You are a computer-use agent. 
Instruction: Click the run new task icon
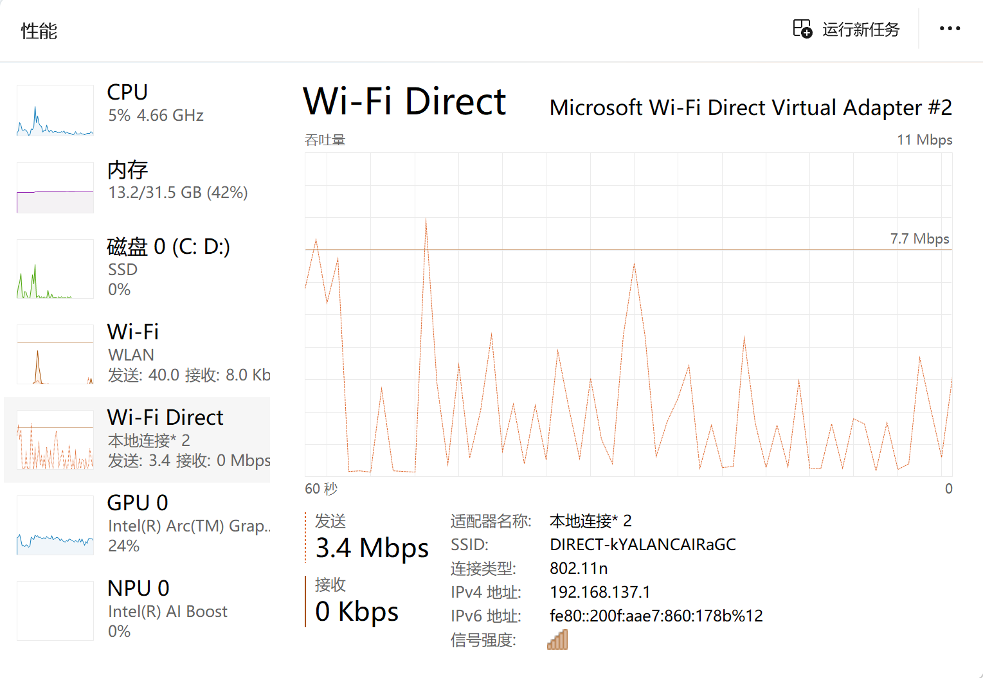tap(802, 29)
